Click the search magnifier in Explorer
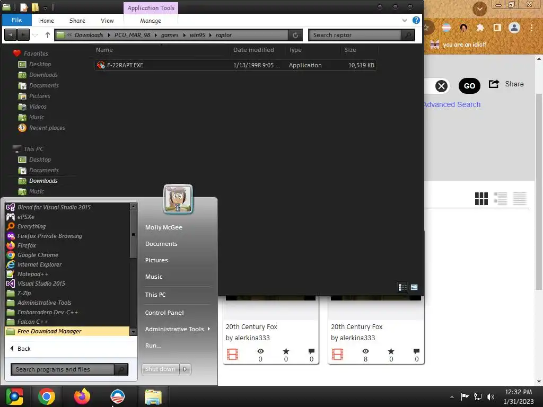 pyautogui.click(x=408, y=35)
